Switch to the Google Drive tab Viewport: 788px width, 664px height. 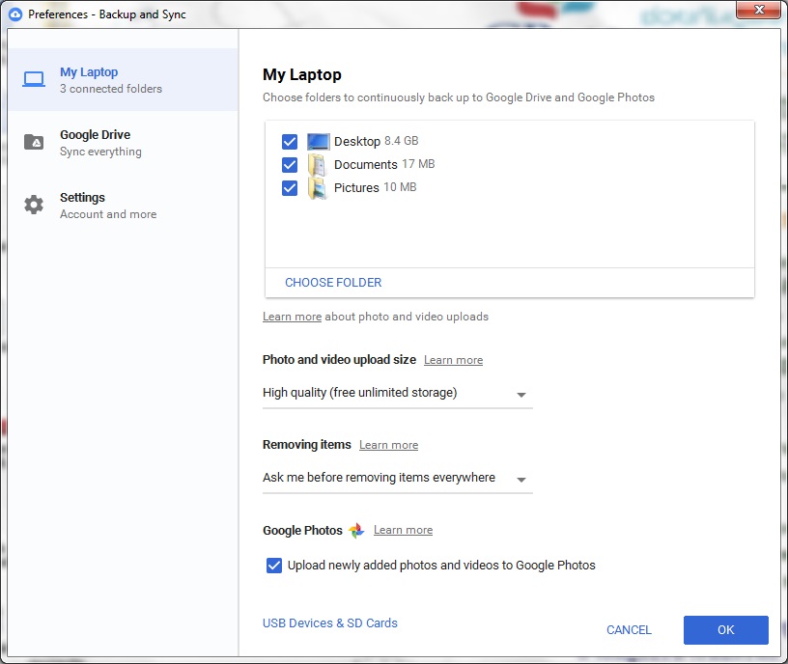click(x=95, y=142)
